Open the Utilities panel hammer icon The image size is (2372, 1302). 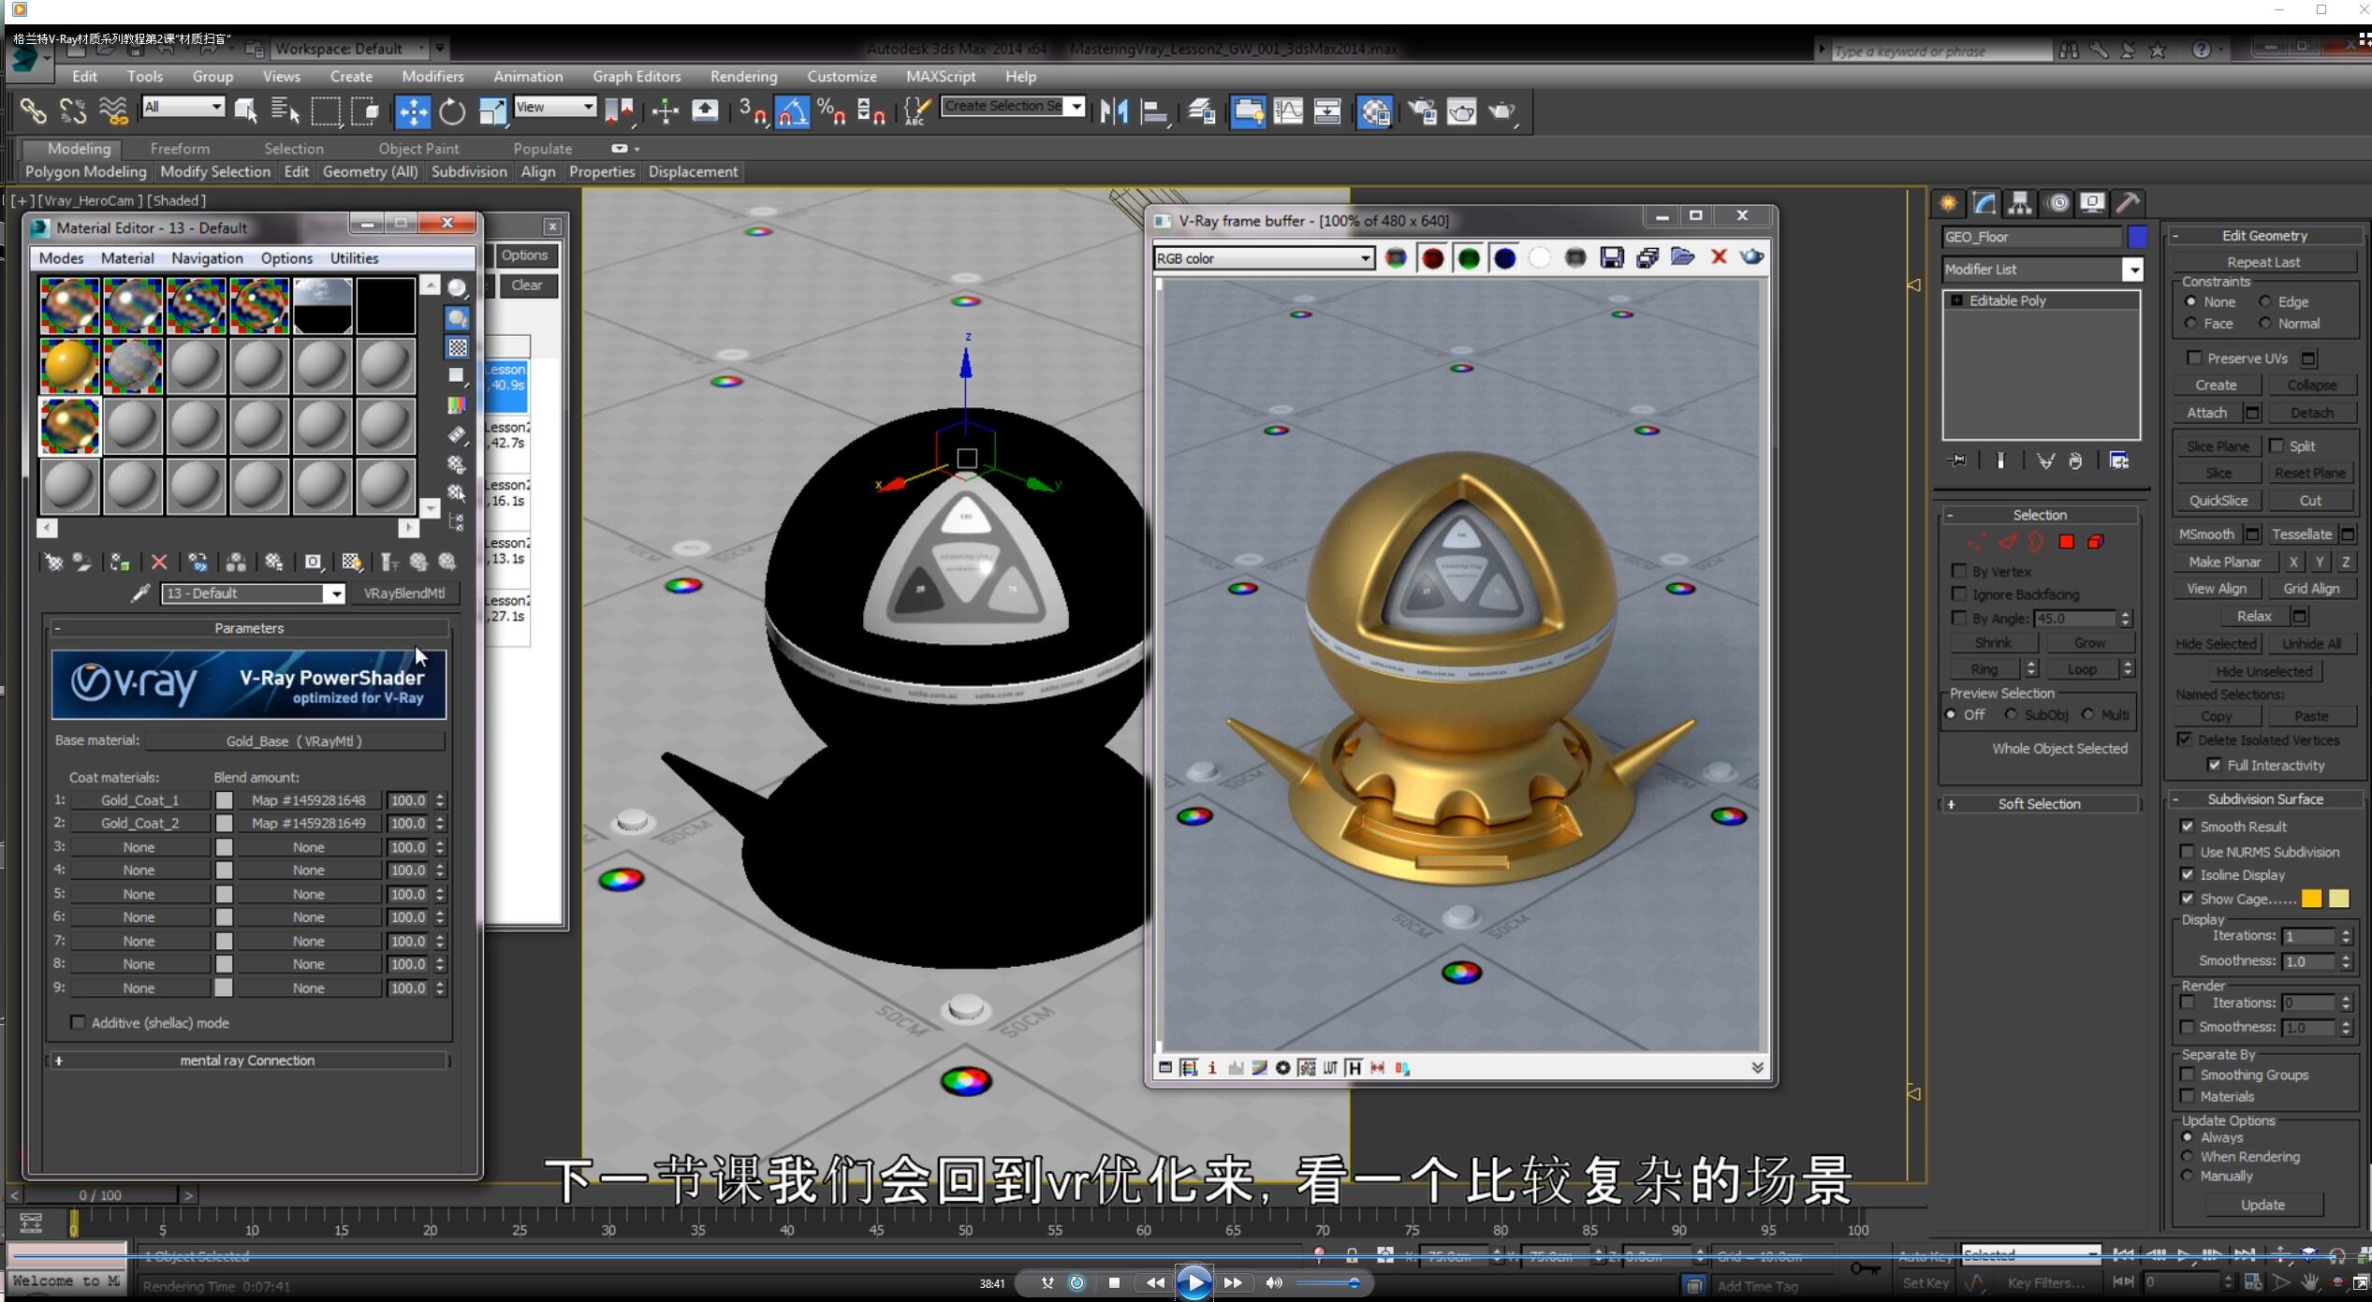tap(2128, 203)
